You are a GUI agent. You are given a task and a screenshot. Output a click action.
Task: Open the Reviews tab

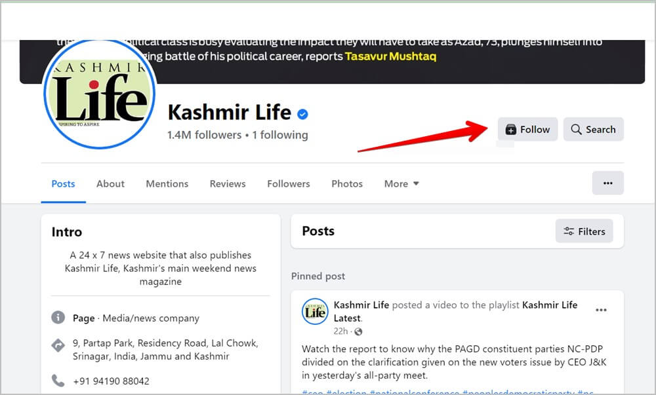click(228, 183)
